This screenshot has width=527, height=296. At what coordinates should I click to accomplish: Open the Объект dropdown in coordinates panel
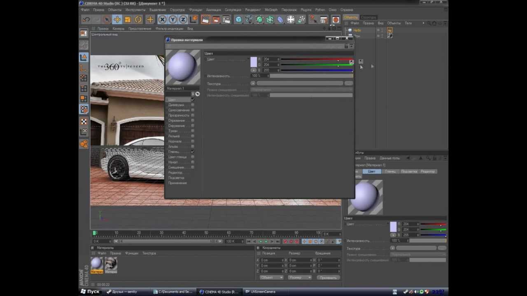[272, 277]
